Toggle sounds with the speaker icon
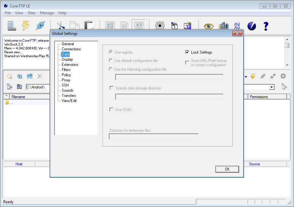 [224, 26]
